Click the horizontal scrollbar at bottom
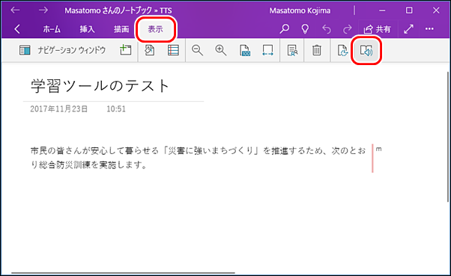Image resolution: width=451 pixels, height=276 pixels. click(x=123, y=273)
